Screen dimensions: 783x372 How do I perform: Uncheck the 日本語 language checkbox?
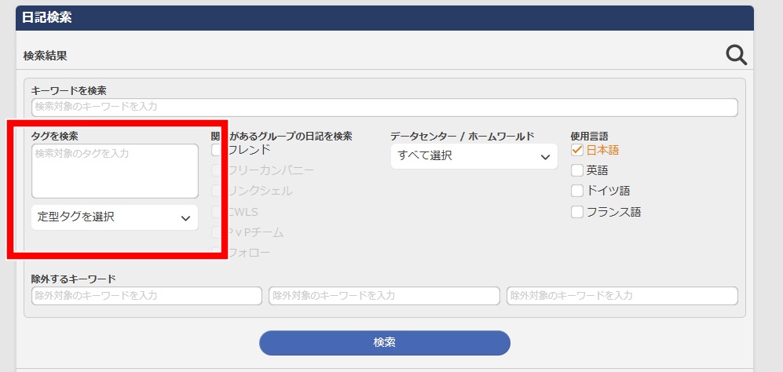pyautogui.click(x=577, y=150)
